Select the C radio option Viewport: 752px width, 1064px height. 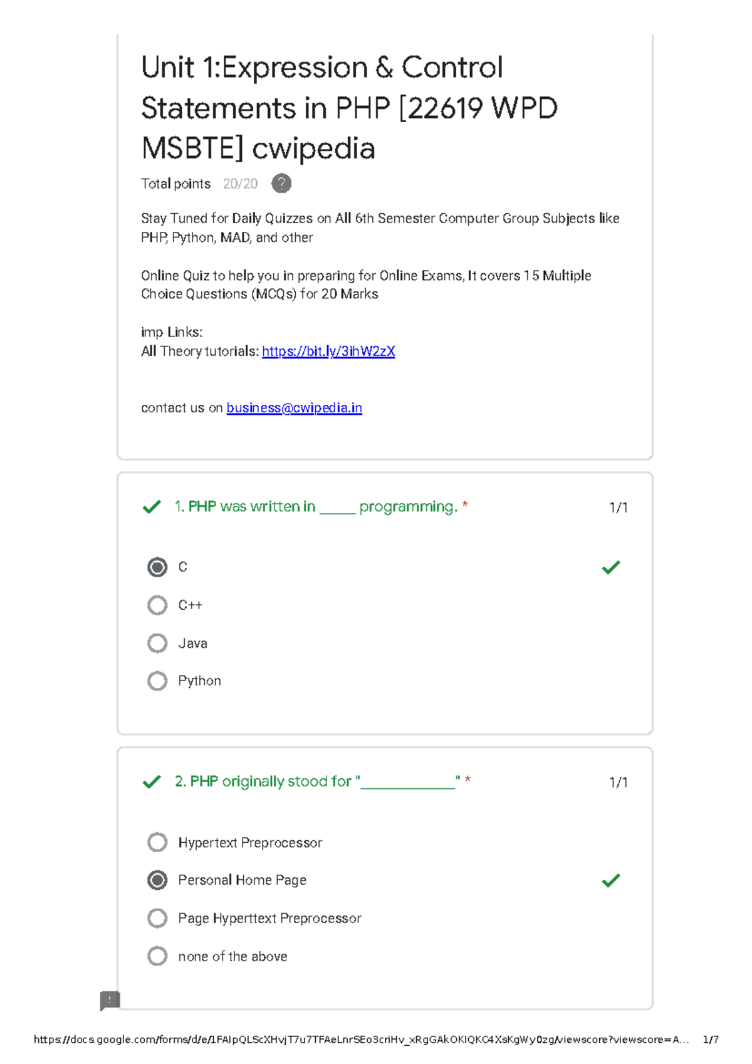pos(157,567)
